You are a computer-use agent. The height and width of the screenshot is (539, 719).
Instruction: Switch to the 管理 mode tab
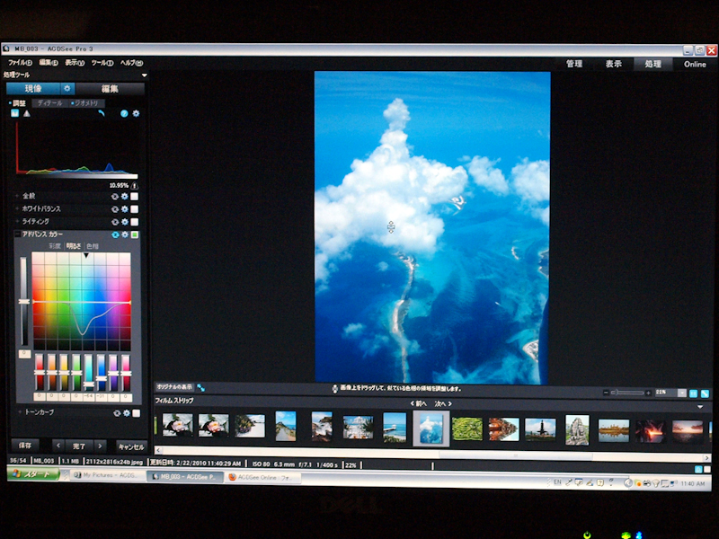(x=574, y=64)
